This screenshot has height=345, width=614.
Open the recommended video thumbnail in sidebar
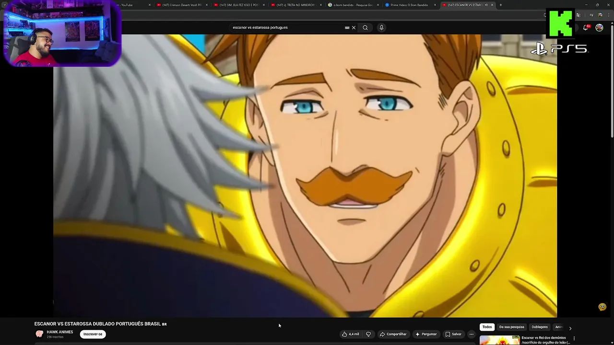coord(499,340)
